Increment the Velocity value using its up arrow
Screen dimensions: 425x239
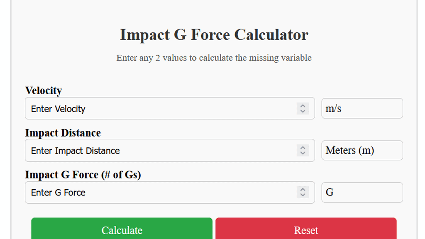tap(303, 106)
